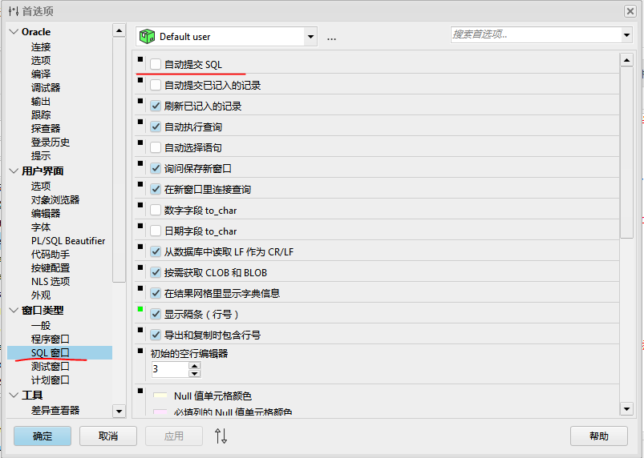Click the sort arrows icon beside 应用
This screenshot has height=458, width=644.
click(x=221, y=436)
